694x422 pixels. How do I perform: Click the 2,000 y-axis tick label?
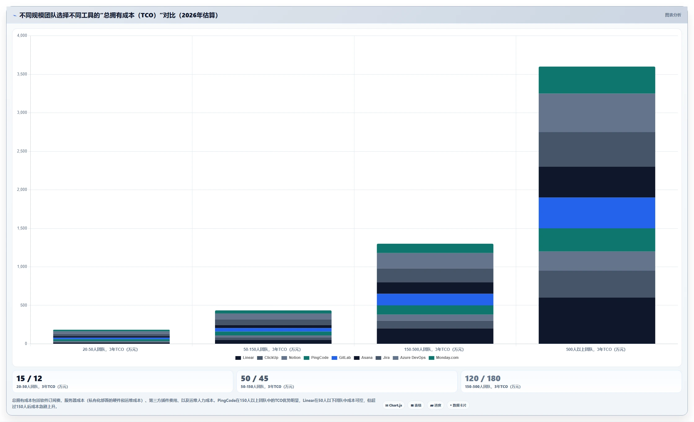(22, 190)
